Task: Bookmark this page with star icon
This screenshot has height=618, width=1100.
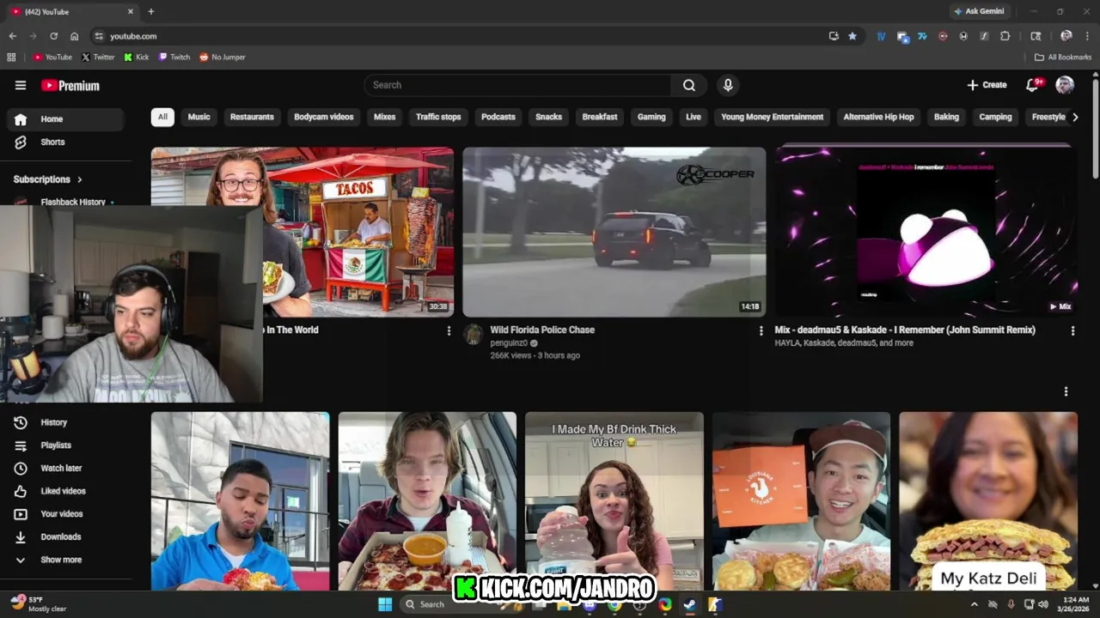Action: [x=852, y=36]
